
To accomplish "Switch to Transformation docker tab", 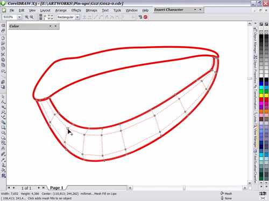I will tap(256, 97).
